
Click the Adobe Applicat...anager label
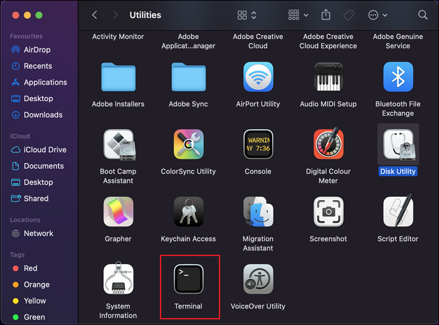coord(188,41)
